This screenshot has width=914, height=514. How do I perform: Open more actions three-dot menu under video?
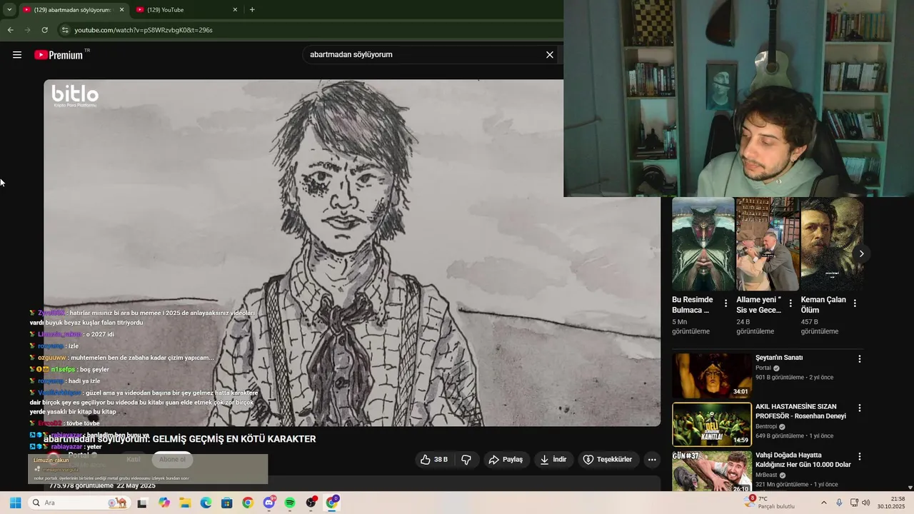652,460
